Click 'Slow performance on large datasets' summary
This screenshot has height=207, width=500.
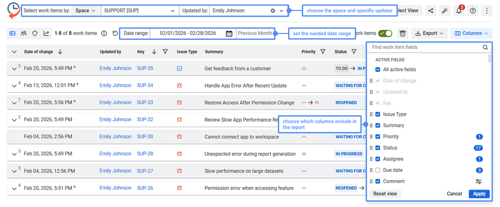click(244, 171)
